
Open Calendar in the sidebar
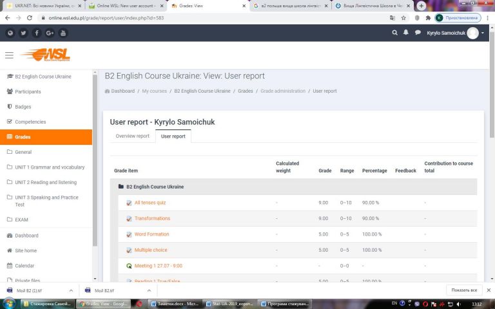tap(24, 266)
